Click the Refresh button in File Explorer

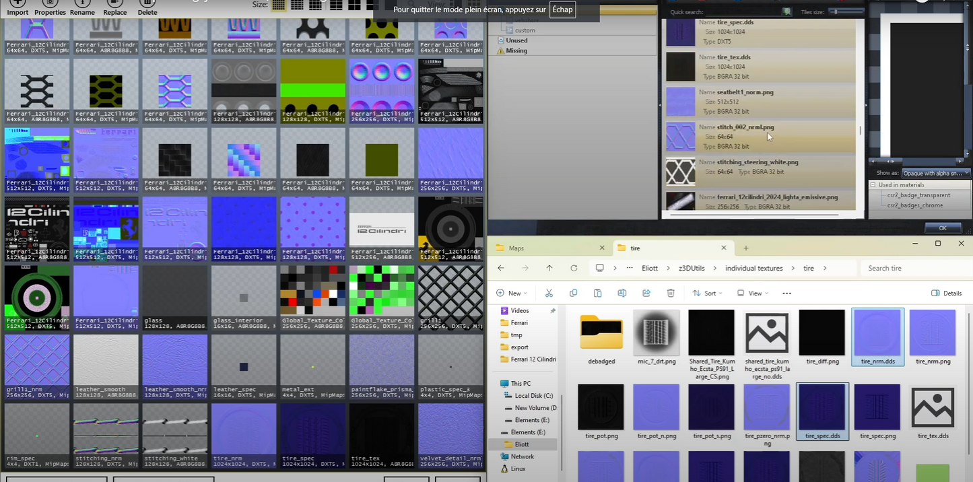(574, 268)
